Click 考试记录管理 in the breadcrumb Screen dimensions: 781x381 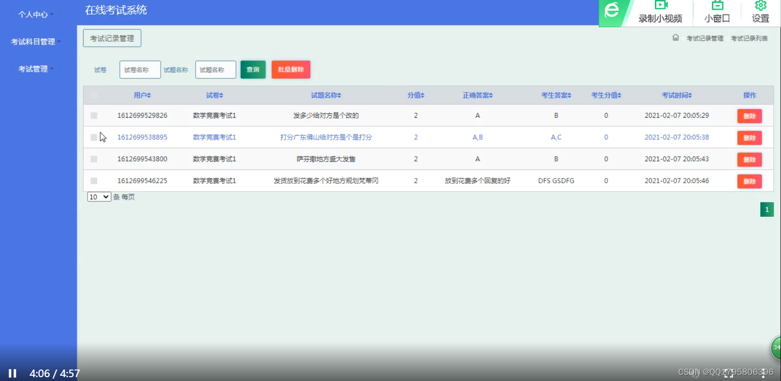(705, 38)
